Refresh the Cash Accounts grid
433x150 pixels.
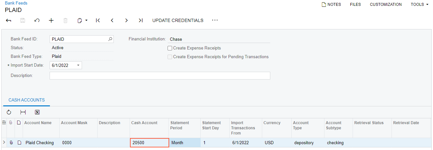(9, 112)
